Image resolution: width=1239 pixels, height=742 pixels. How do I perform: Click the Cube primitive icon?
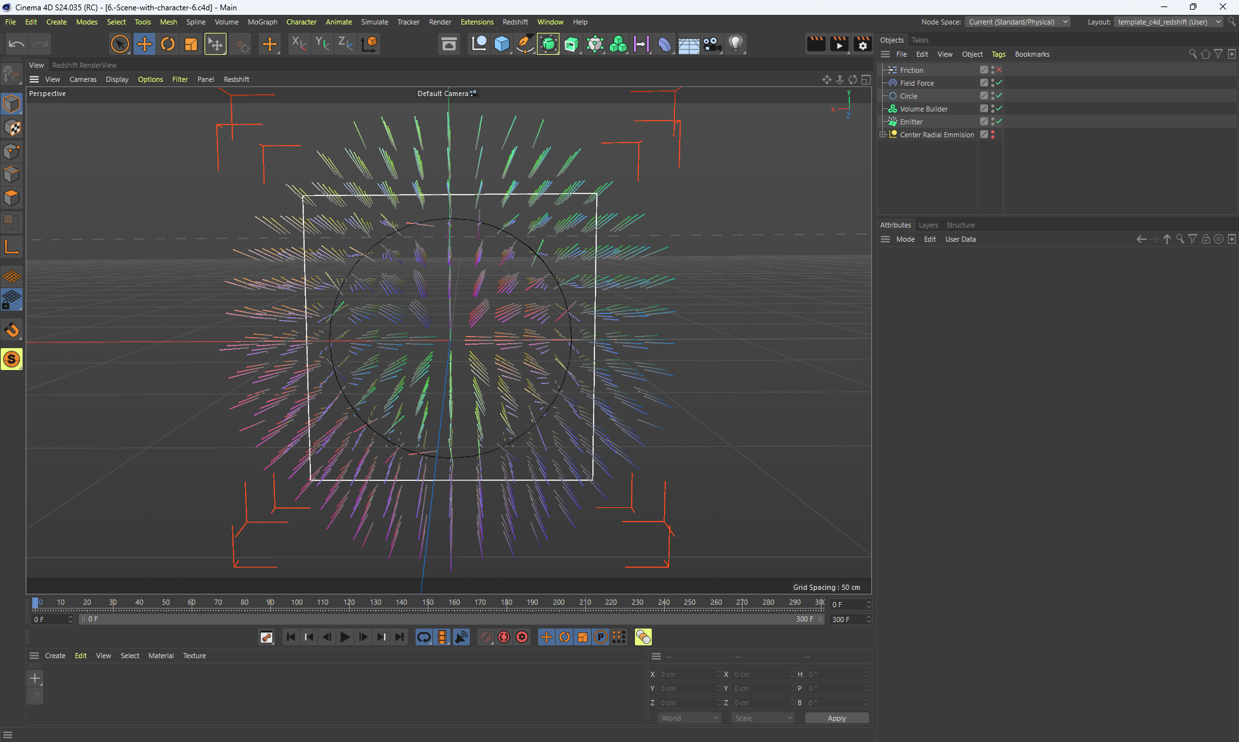pos(501,44)
